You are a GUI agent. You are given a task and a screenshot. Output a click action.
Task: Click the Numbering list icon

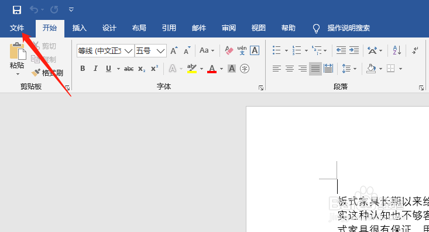tap(297, 50)
